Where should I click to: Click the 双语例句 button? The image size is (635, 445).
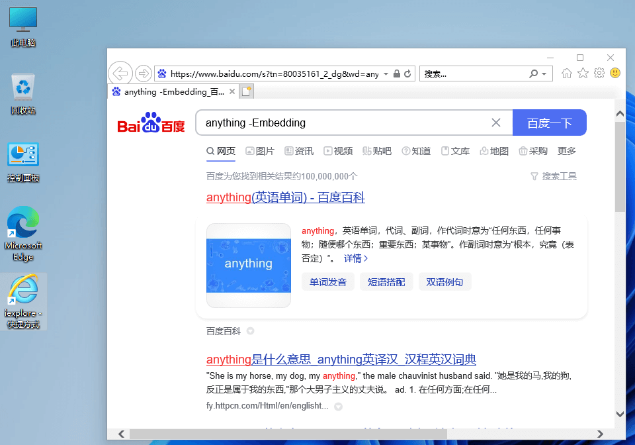pyautogui.click(x=444, y=282)
